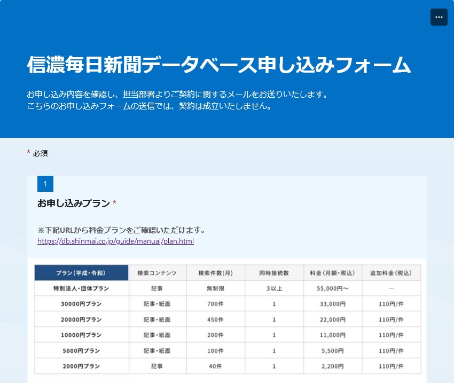Screen dimensions: 454x383
Task: Open the db.shinmai.co.jp plan.html link
Action: click(x=115, y=241)
